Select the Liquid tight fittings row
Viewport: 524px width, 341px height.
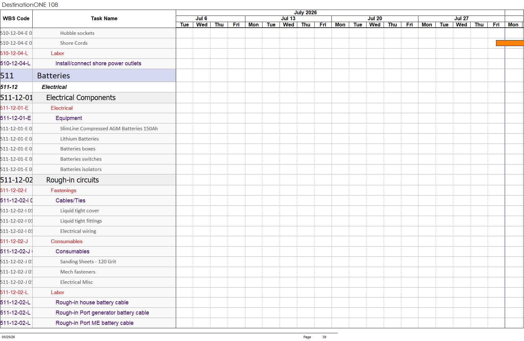pyautogui.click(x=88, y=221)
